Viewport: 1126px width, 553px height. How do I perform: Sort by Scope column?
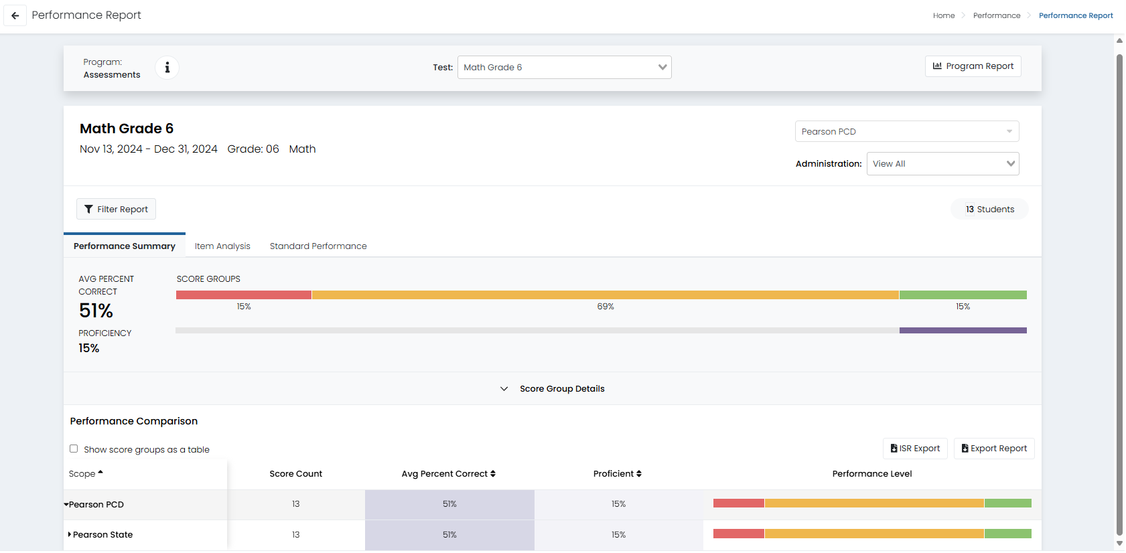click(x=86, y=473)
